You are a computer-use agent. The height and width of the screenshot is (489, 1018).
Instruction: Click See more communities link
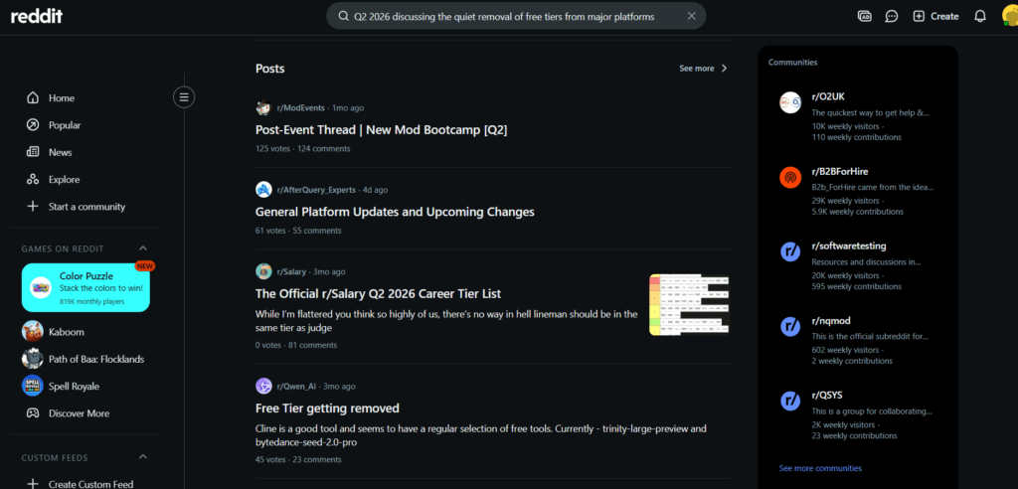820,468
